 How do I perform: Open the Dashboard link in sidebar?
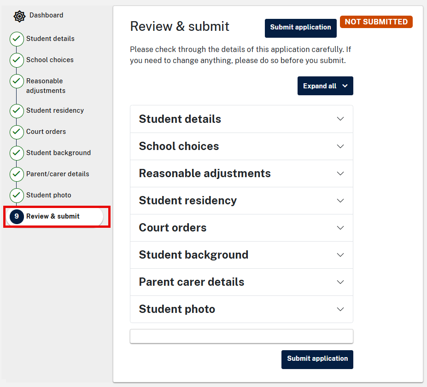coord(47,15)
